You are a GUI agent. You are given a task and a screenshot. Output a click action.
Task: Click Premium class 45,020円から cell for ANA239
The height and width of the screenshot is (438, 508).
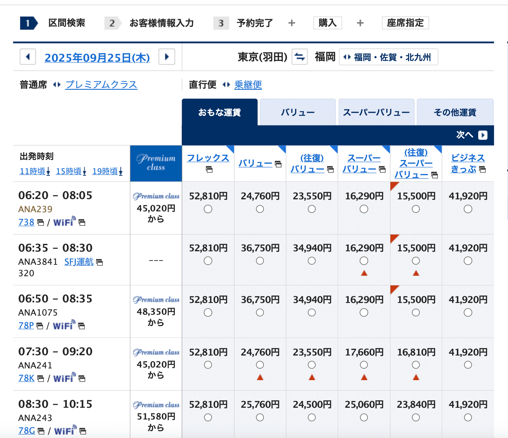pyautogui.click(x=156, y=208)
